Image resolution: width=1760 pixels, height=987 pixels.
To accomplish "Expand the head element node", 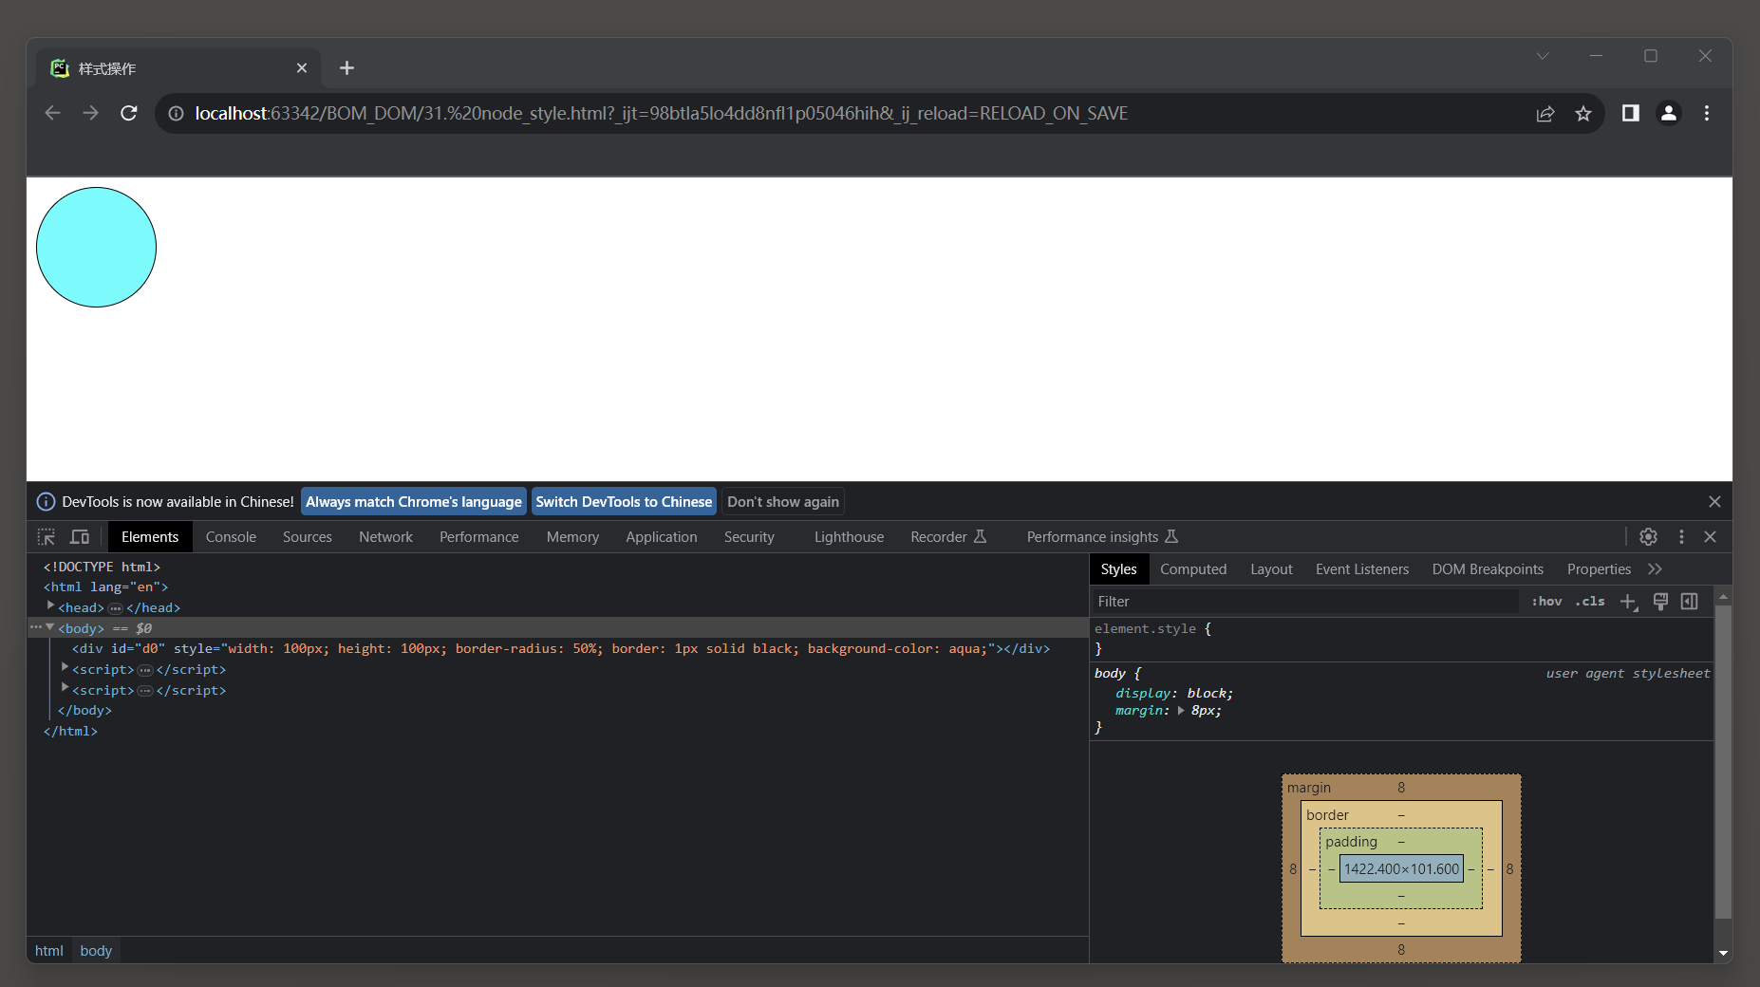I will tap(51, 605).
